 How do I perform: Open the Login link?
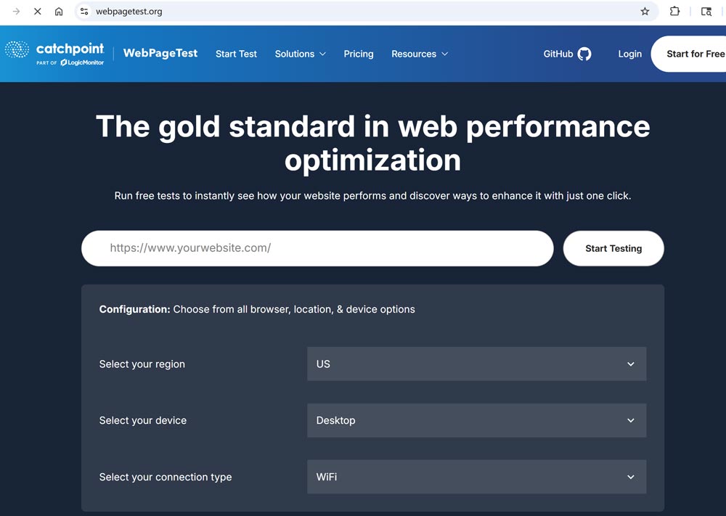click(630, 53)
